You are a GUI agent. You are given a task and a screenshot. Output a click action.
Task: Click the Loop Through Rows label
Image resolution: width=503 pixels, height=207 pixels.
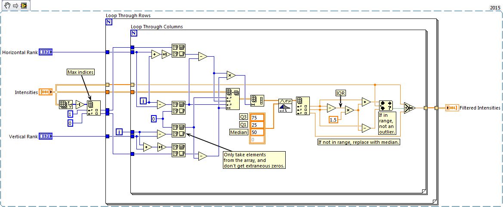click(128, 15)
